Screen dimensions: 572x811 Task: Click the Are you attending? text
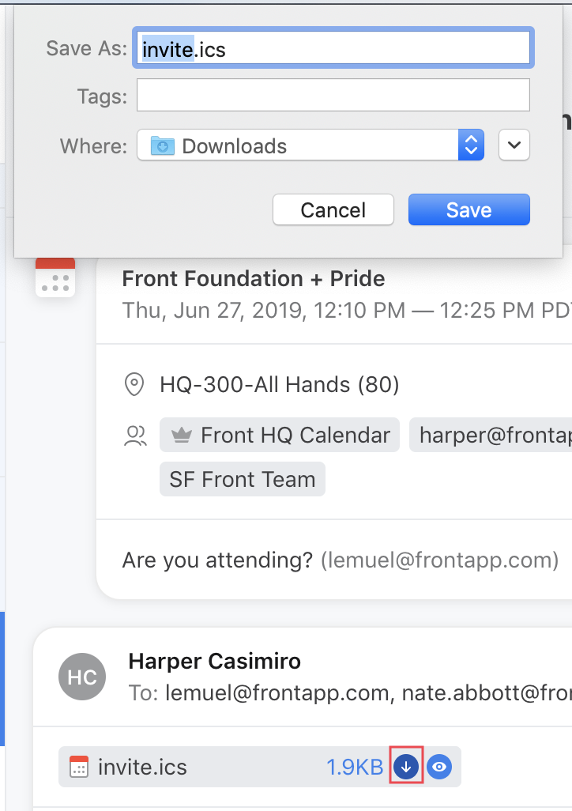point(218,560)
